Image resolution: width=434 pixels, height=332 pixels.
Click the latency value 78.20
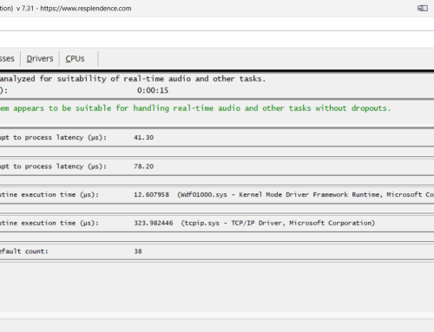(143, 166)
